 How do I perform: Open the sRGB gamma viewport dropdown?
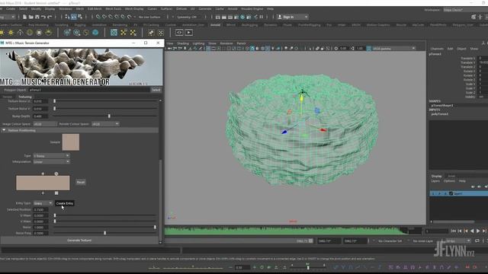[393, 49]
